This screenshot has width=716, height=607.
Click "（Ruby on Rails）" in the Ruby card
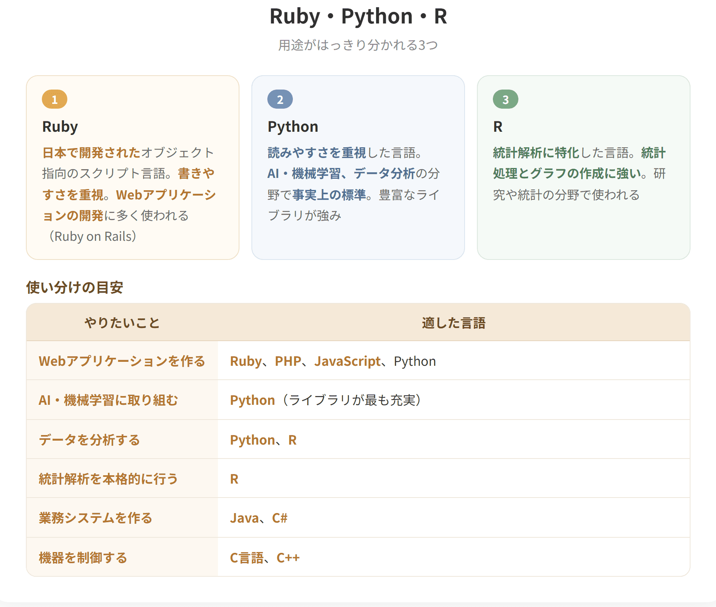point(92,236)
